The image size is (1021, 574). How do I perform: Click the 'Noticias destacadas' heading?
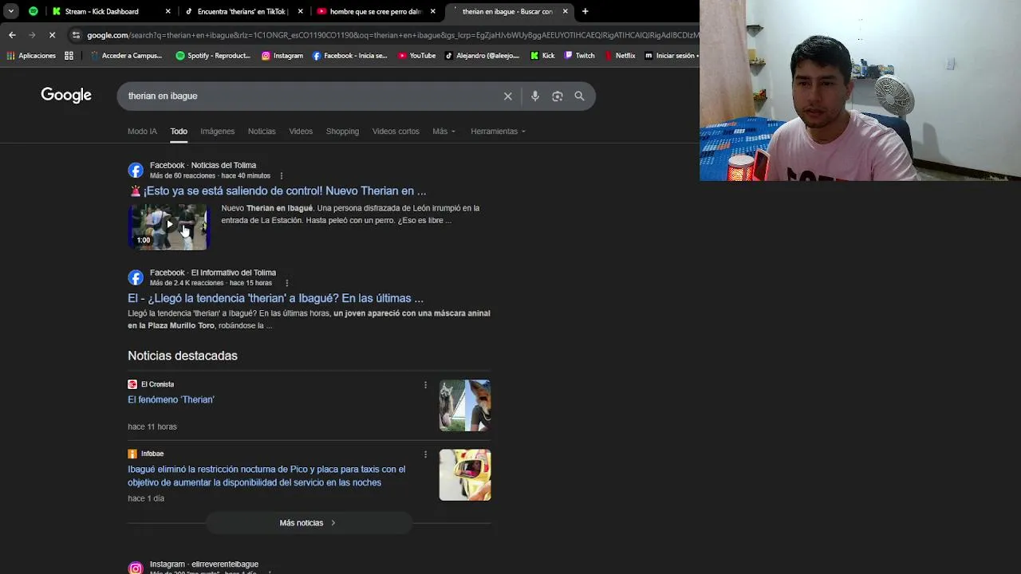pos(183,356)
